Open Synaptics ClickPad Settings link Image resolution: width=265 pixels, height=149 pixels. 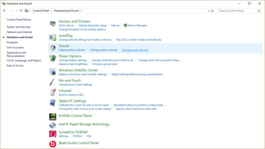pyautogui.click(x=63, y=136)
